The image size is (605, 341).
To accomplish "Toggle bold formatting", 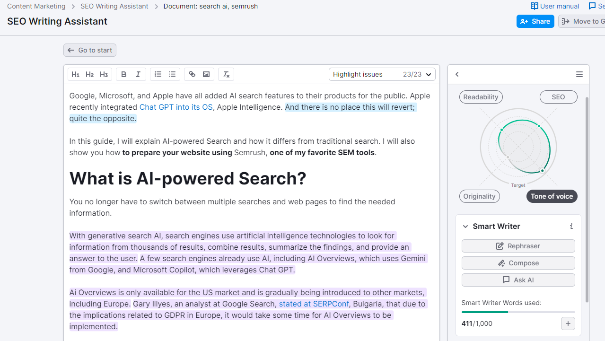I will tap(123, 74).
